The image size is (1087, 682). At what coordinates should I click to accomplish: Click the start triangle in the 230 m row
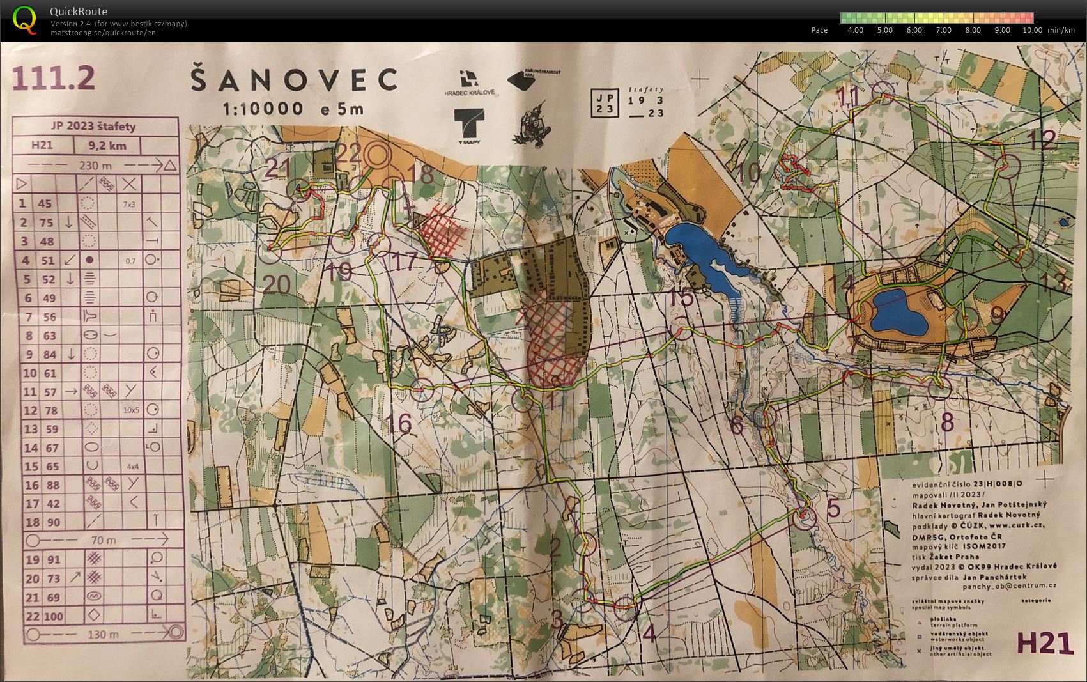pos(170,166)
